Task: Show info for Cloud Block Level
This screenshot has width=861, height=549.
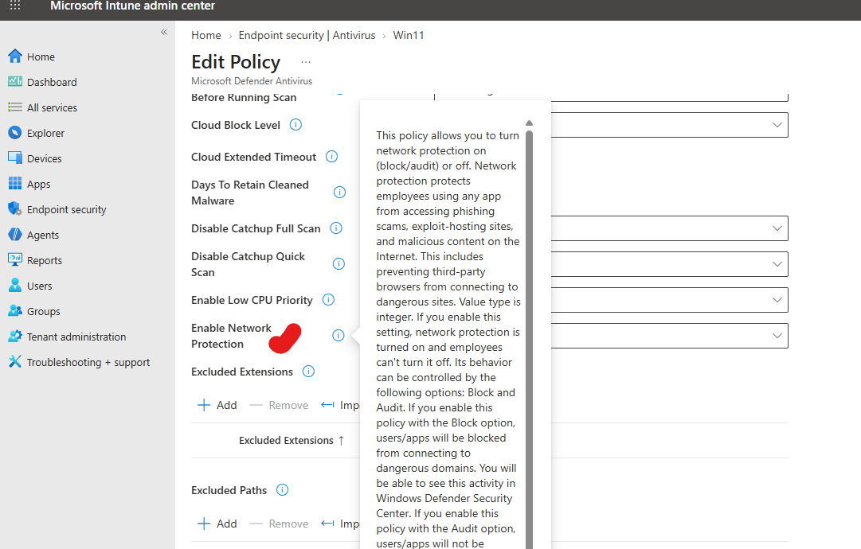Action: point(295,124)
